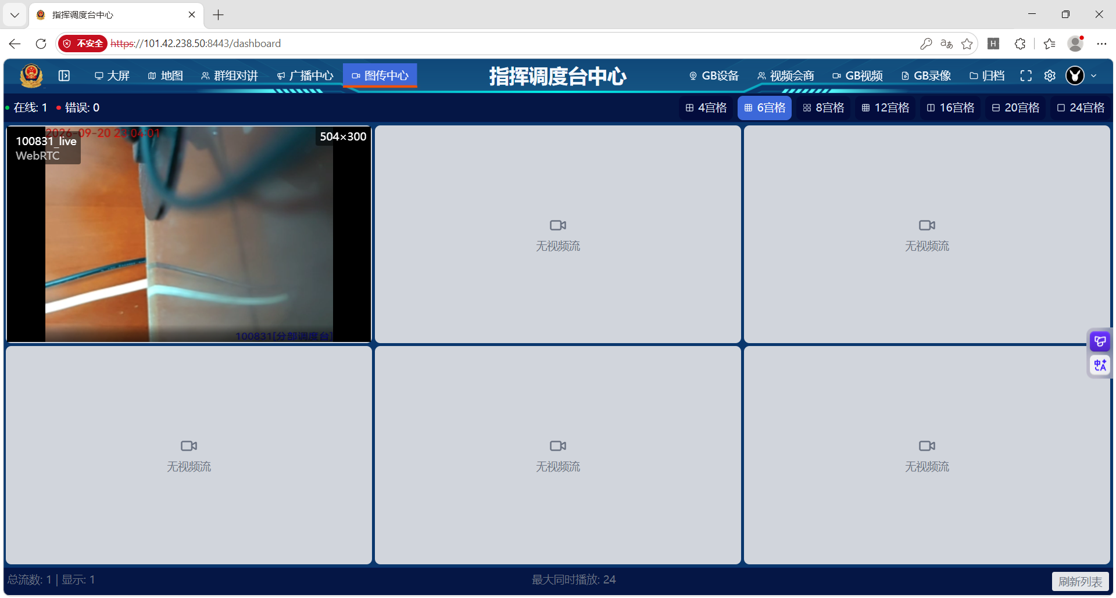Screen dimensions: 1116x598
Task: Click the 100831_live video stream
Action: (x=189, y=235)
